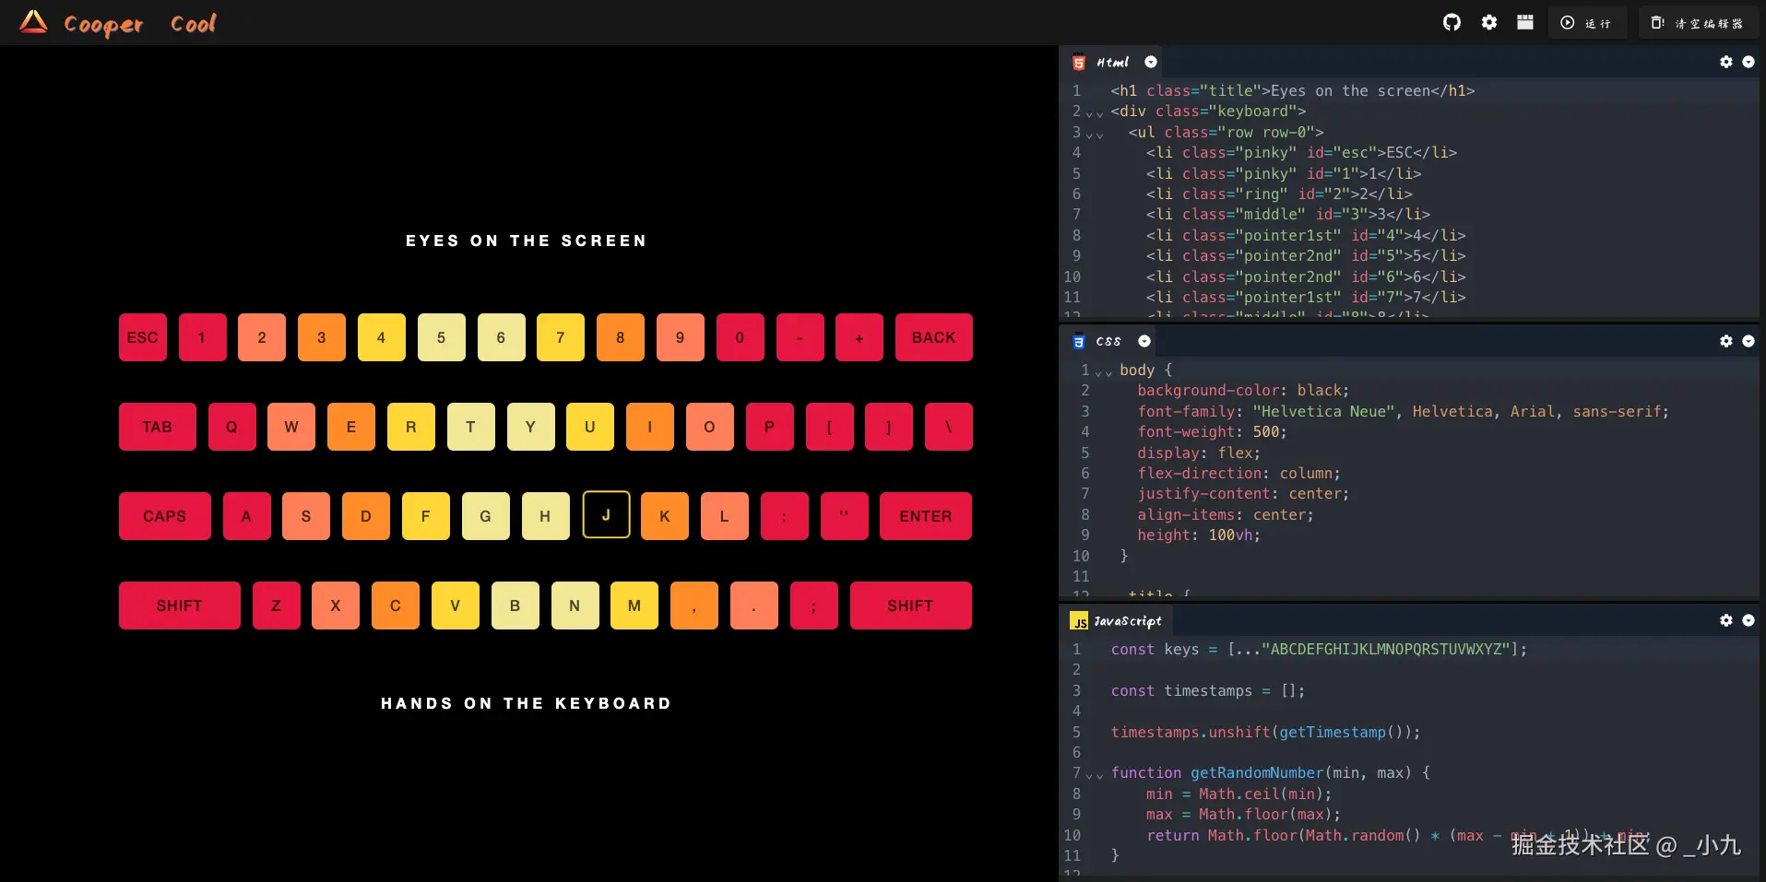Screen dimensions: 1766x882
Task: Click the W key on the preview keyboard
Action: pos(291,427)
